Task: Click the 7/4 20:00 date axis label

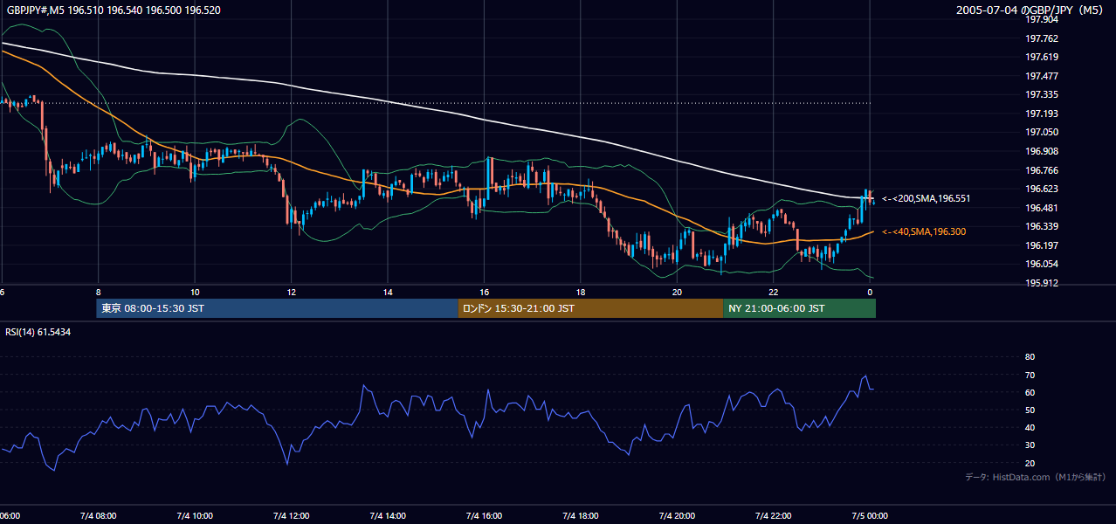Action: tap(677, 515)
